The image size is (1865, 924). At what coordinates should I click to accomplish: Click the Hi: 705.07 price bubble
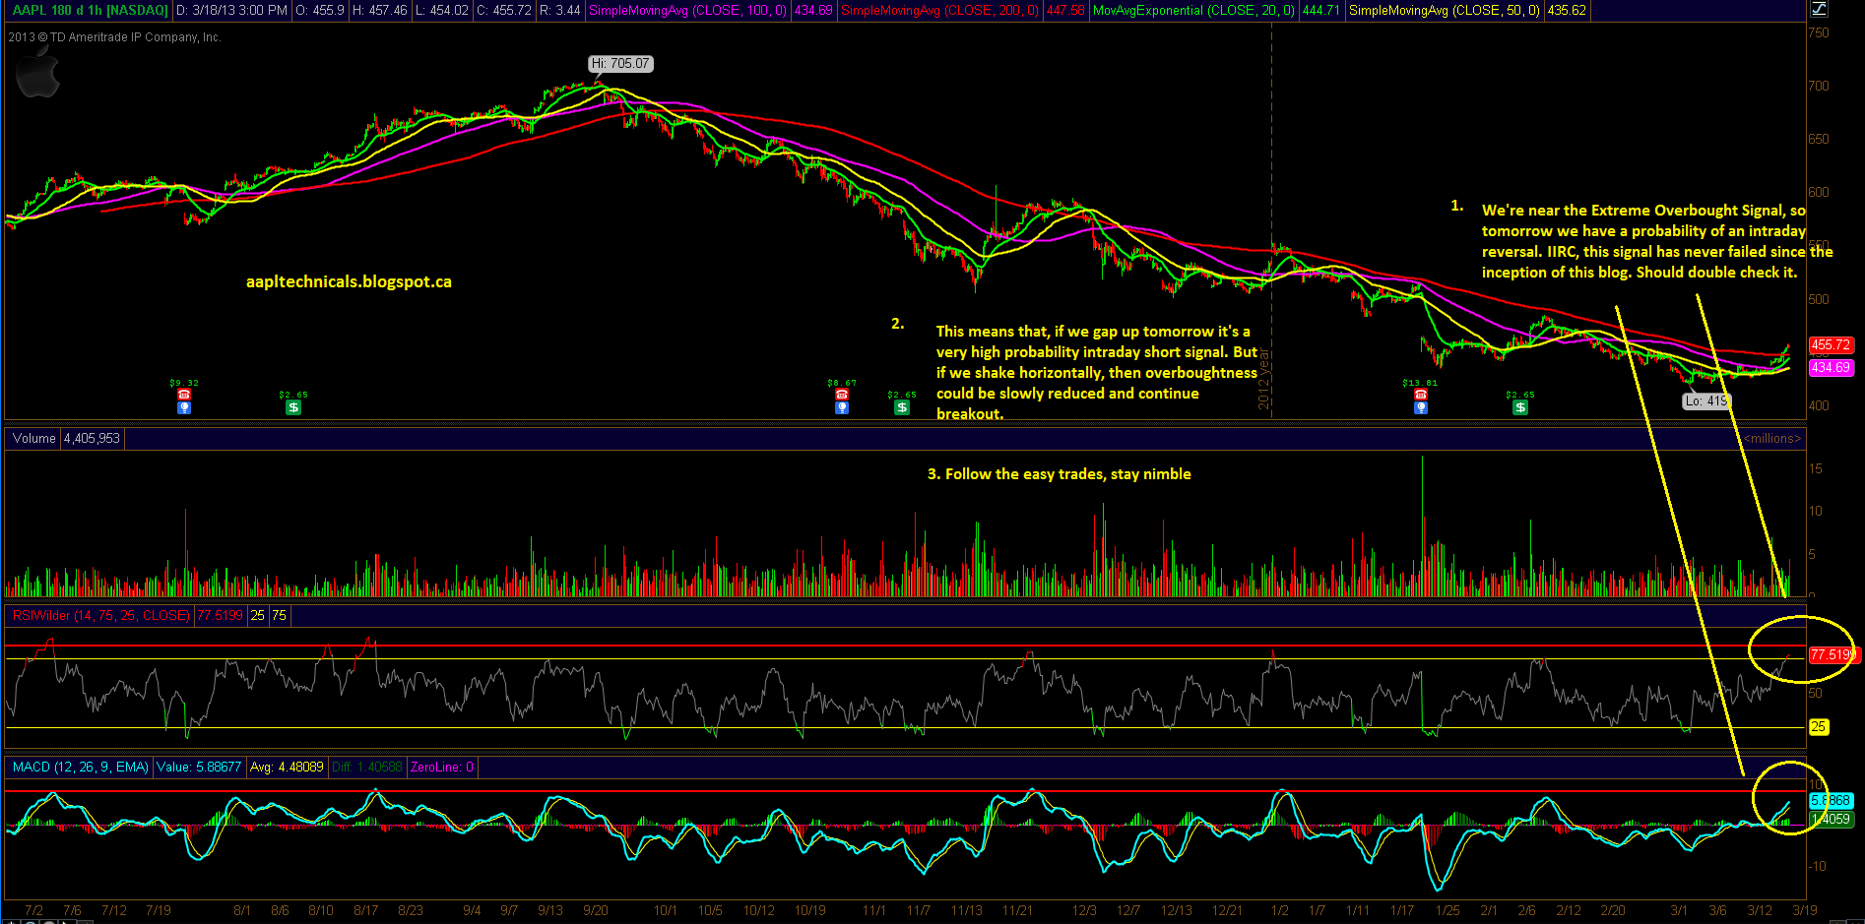click(620, 64)
